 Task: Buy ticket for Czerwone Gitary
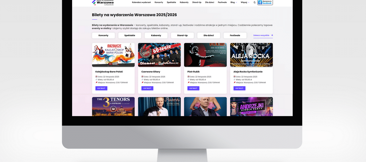click(x=147, y=88)
